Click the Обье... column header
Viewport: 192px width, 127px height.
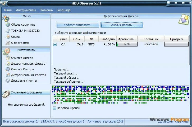(77, 39)
